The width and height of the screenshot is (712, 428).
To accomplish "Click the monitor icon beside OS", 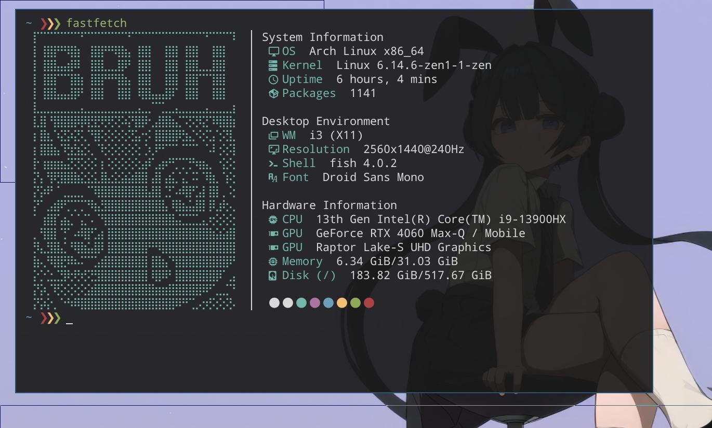I will coord(273,51).
